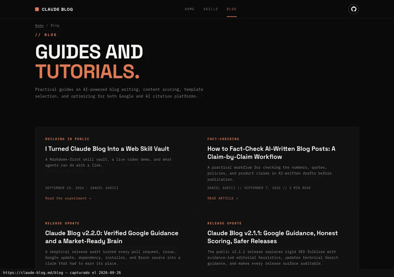
Task: Open 'I Turned Claude Blog Into a Web Skill Vault'
Action: pos(107,149)
